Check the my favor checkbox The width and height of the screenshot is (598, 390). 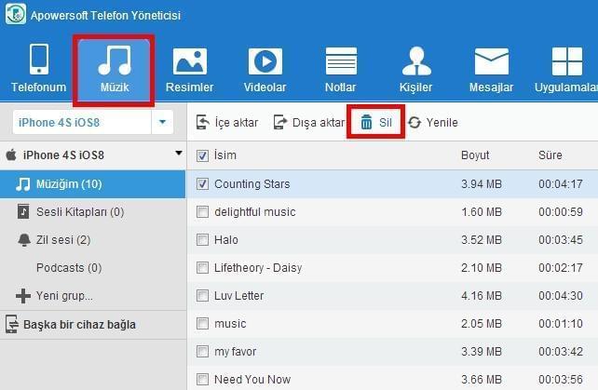pos(202,352)
